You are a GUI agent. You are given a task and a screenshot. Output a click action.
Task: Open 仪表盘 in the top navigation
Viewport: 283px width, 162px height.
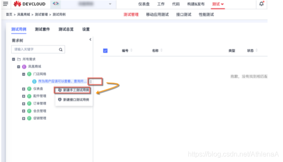coord(144,4)
